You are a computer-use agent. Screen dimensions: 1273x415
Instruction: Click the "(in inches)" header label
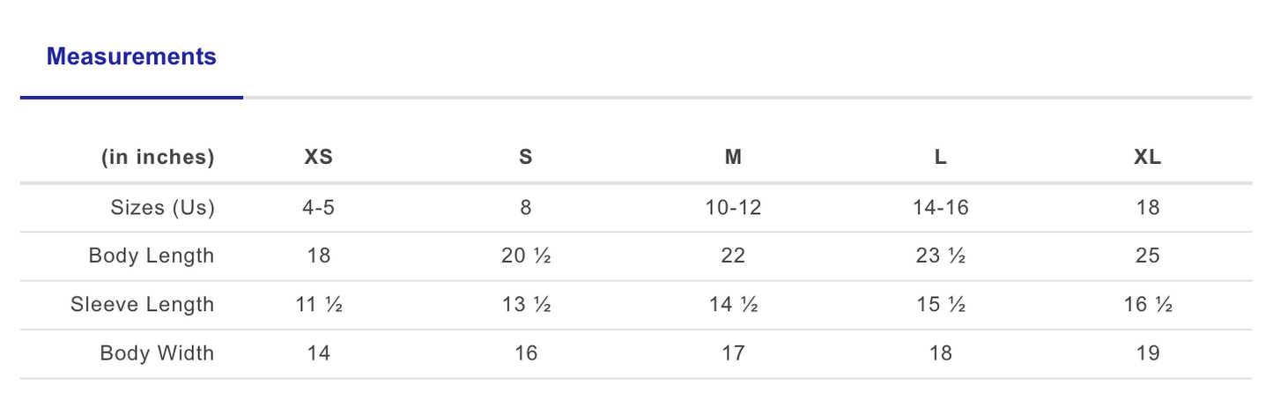pos(158,158)
